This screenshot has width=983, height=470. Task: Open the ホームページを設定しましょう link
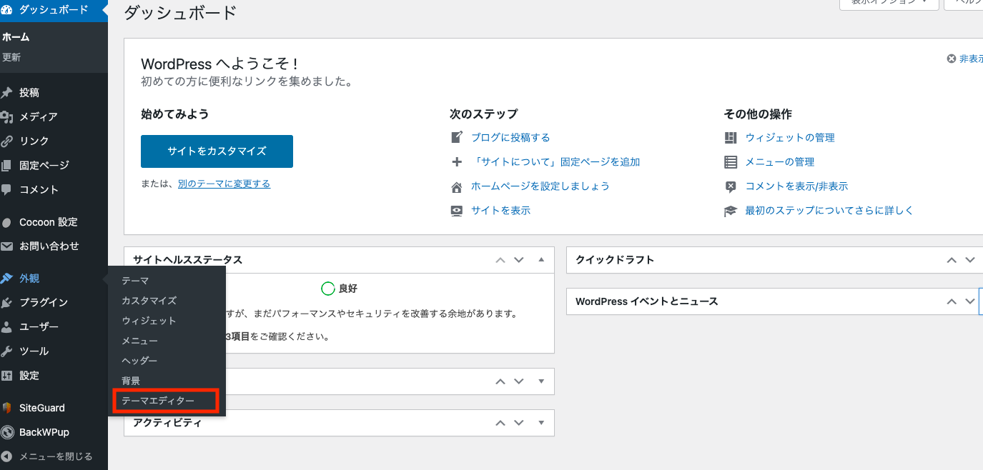point(540,186)
